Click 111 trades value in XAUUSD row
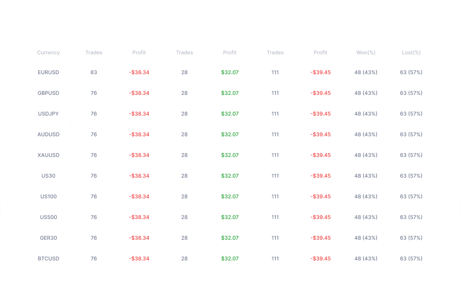This screenshot has height=291, width=460. click(x=275, y=155)
